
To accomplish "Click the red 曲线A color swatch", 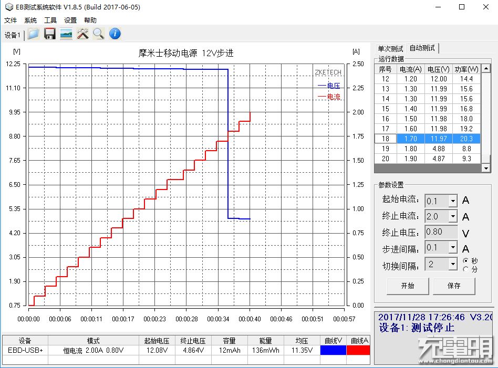I will (358, 350).
